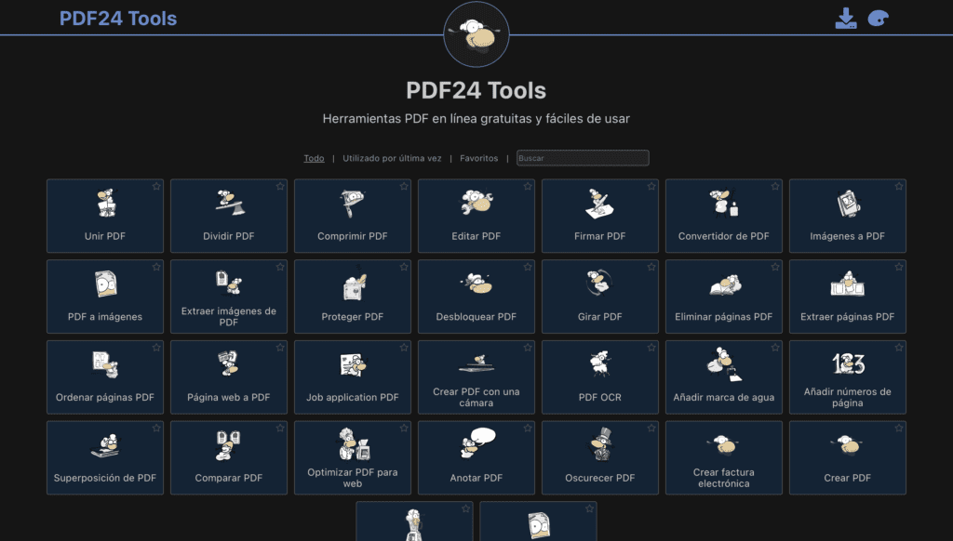Open the Comprimir PDF tool icon
The image size is (953, 541).
[x=352, y=204]
